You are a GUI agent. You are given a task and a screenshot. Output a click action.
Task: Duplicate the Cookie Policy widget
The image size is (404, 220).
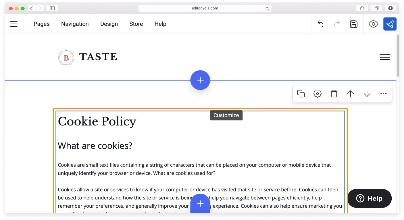[x=301, y=93]
